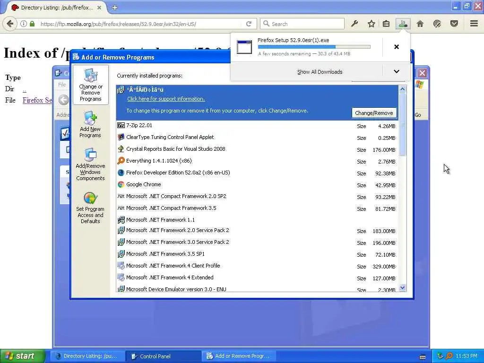The height and width of the screenshot is (363, 484).
Task: Click the list scroll up arrow
Action: point(402,89)
